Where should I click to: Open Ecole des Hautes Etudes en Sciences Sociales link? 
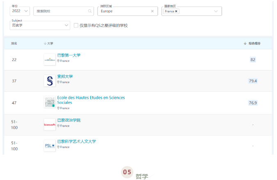pyautogui.click(x=91, y=100)
